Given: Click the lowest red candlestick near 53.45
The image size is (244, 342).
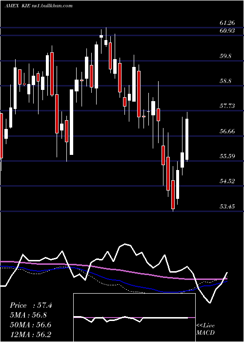Looking at the screenshot, I should coord(173,194).
